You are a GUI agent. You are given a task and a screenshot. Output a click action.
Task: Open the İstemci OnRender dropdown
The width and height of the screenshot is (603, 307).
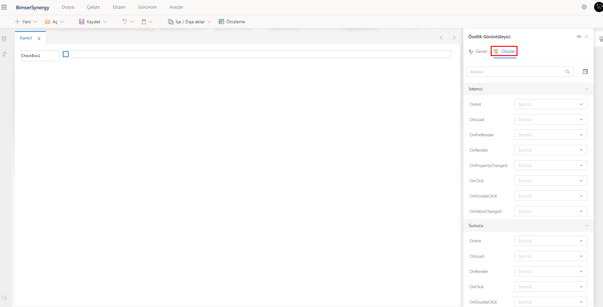pyautogui.click(x=551, y=150)
